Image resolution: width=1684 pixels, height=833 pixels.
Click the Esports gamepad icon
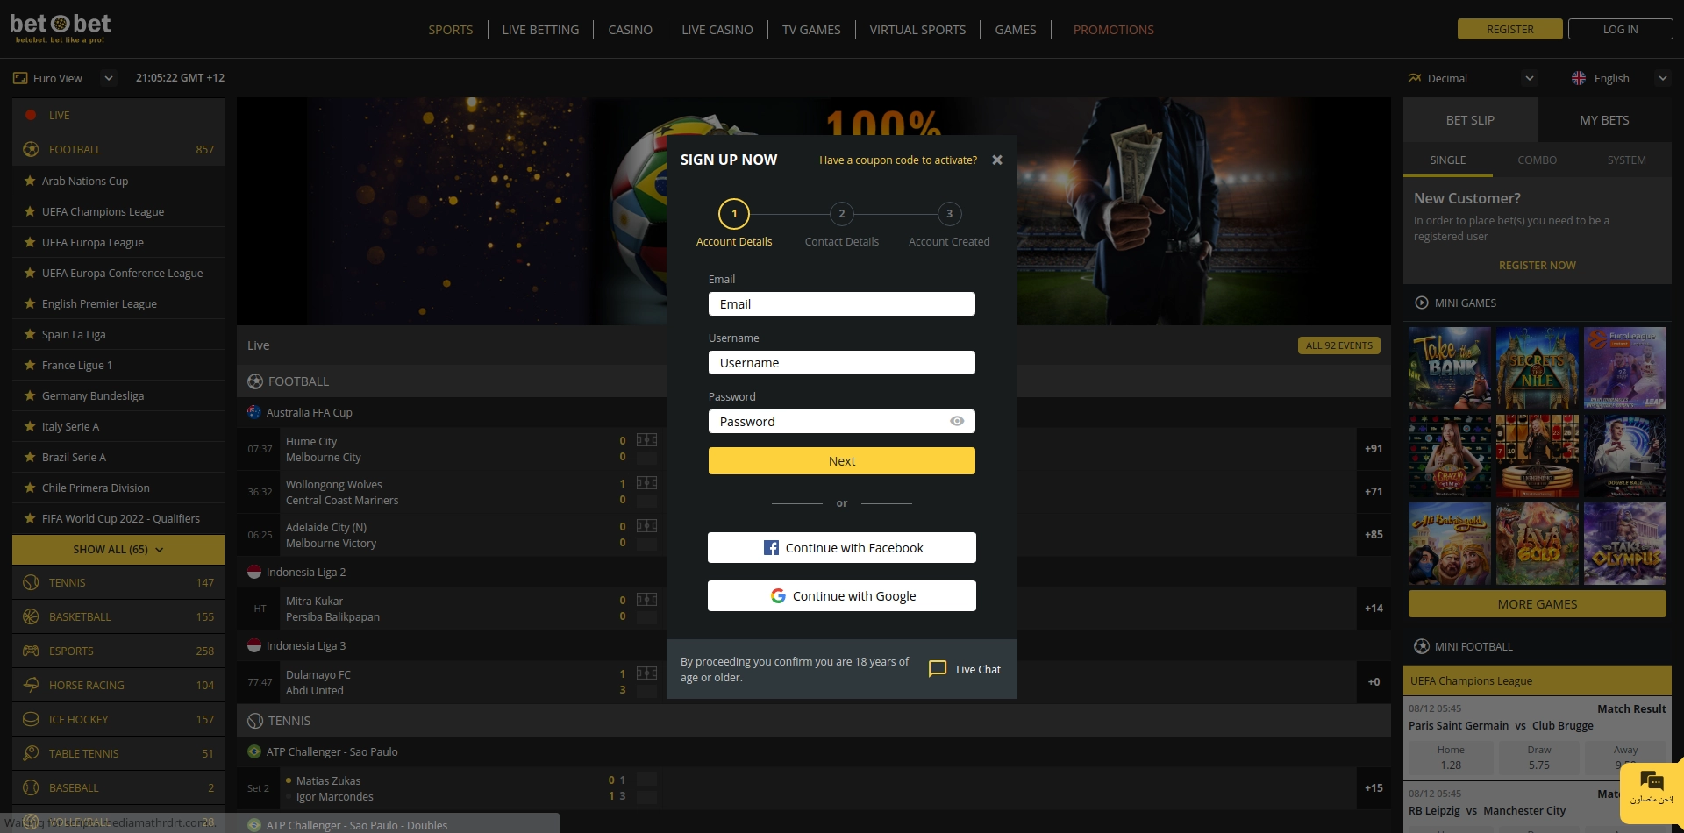31,651
